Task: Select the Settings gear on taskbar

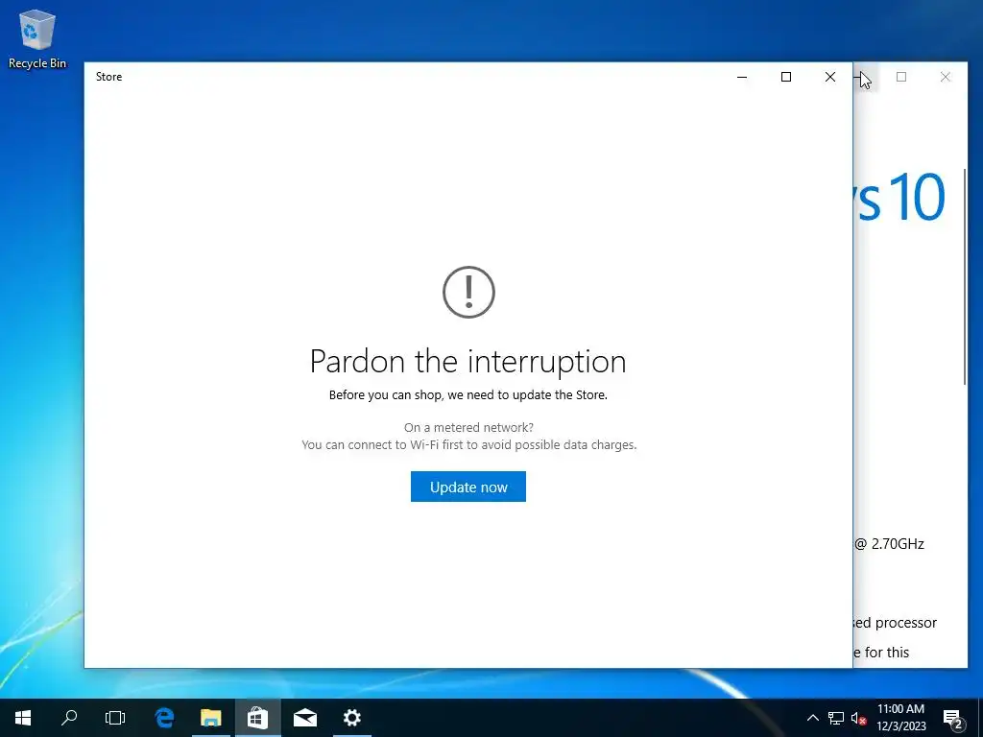Action: 351,718
